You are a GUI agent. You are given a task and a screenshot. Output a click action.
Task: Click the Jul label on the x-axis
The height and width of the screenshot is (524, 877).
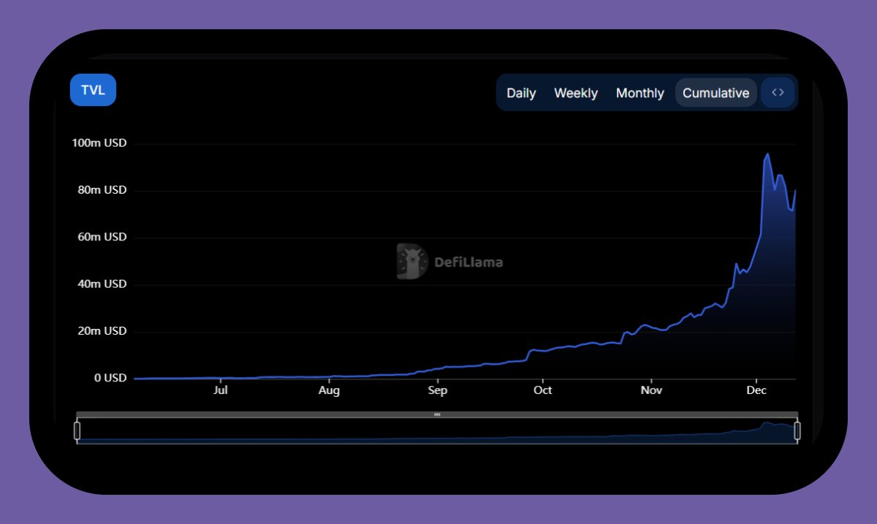pyautogui.click(x=221, y=390)
